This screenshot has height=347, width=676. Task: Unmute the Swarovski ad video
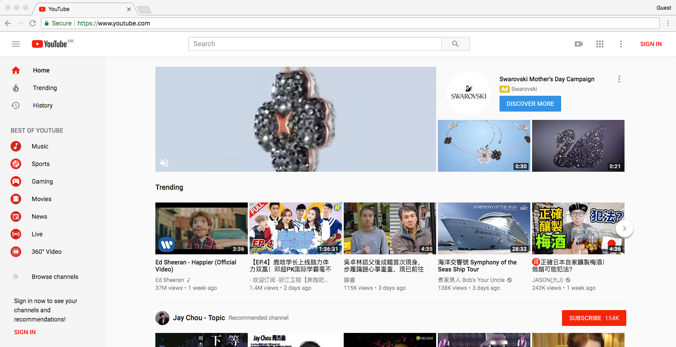tap(164, 163)
